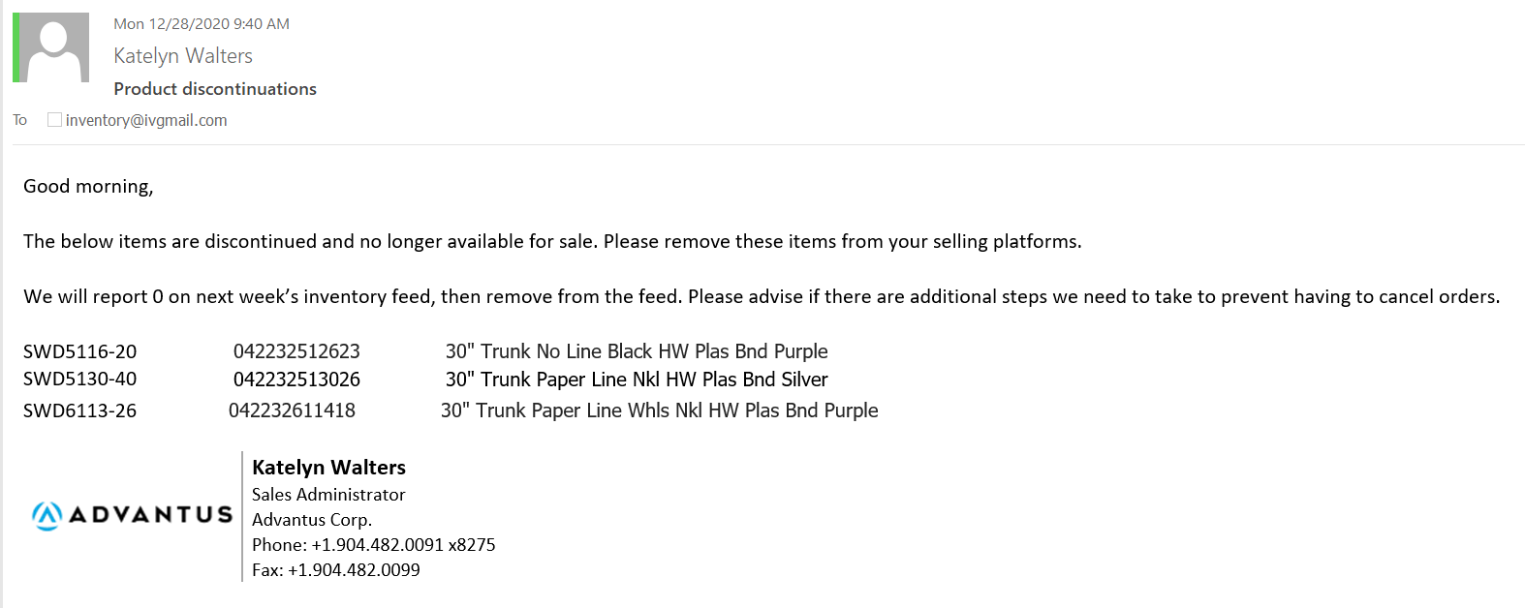This screenshot has width=1525, height=608.
Task: Select the item code SWD5130-40
Action: pos(80,379)
